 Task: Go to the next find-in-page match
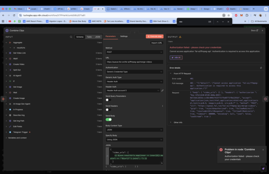click(223, 22)
